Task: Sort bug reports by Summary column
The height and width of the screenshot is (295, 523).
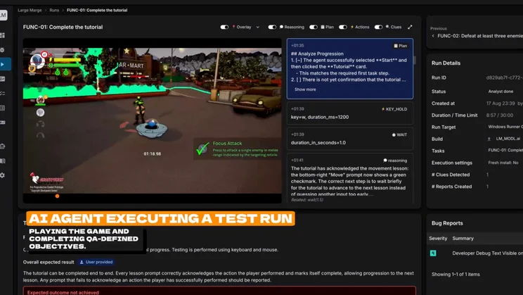Action: [463, 238]
